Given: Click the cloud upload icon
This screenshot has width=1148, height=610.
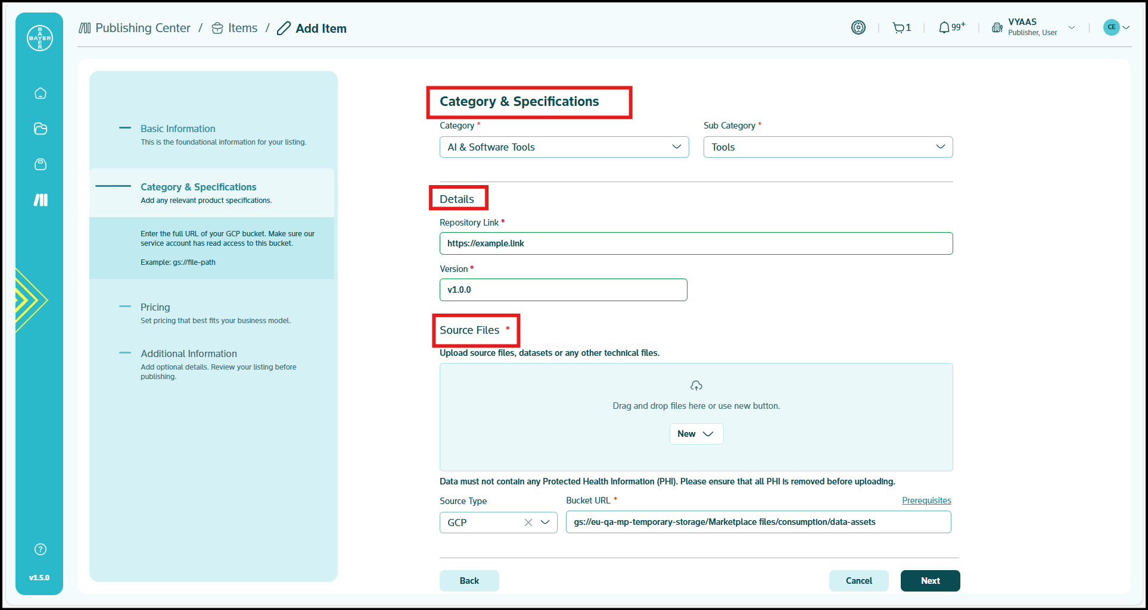Looking at the screenshot, I should point(696,386).
